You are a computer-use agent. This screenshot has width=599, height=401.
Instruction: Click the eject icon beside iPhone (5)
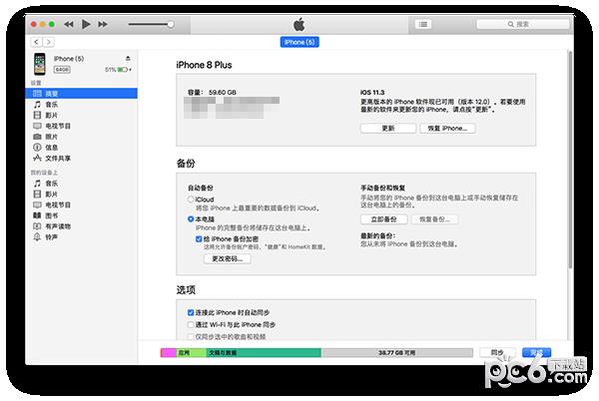click(x=128, y=59)
